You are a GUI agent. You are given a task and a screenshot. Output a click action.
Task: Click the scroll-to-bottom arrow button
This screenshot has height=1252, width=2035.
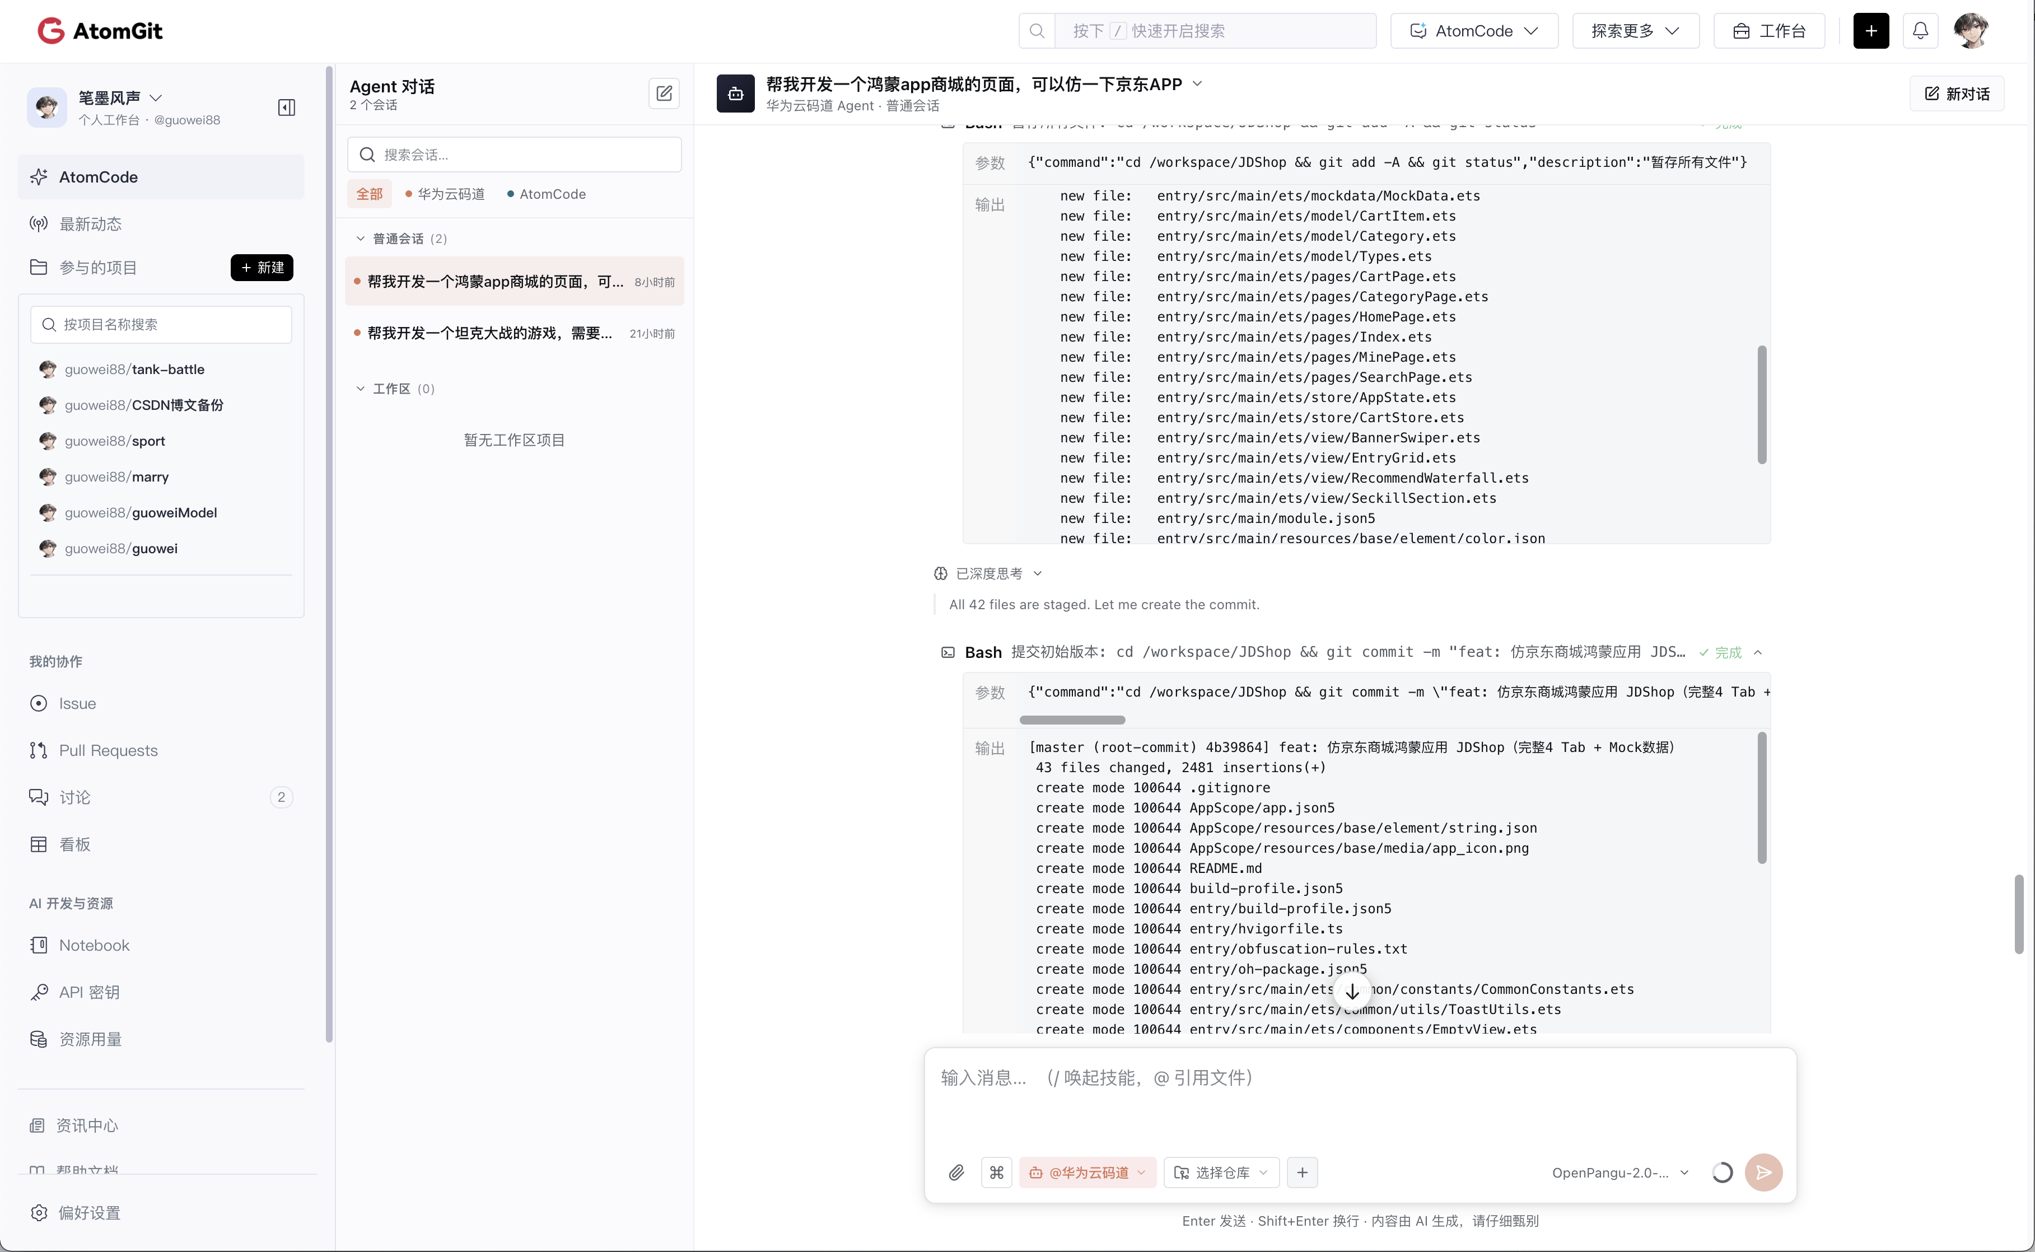point(1352,991)
